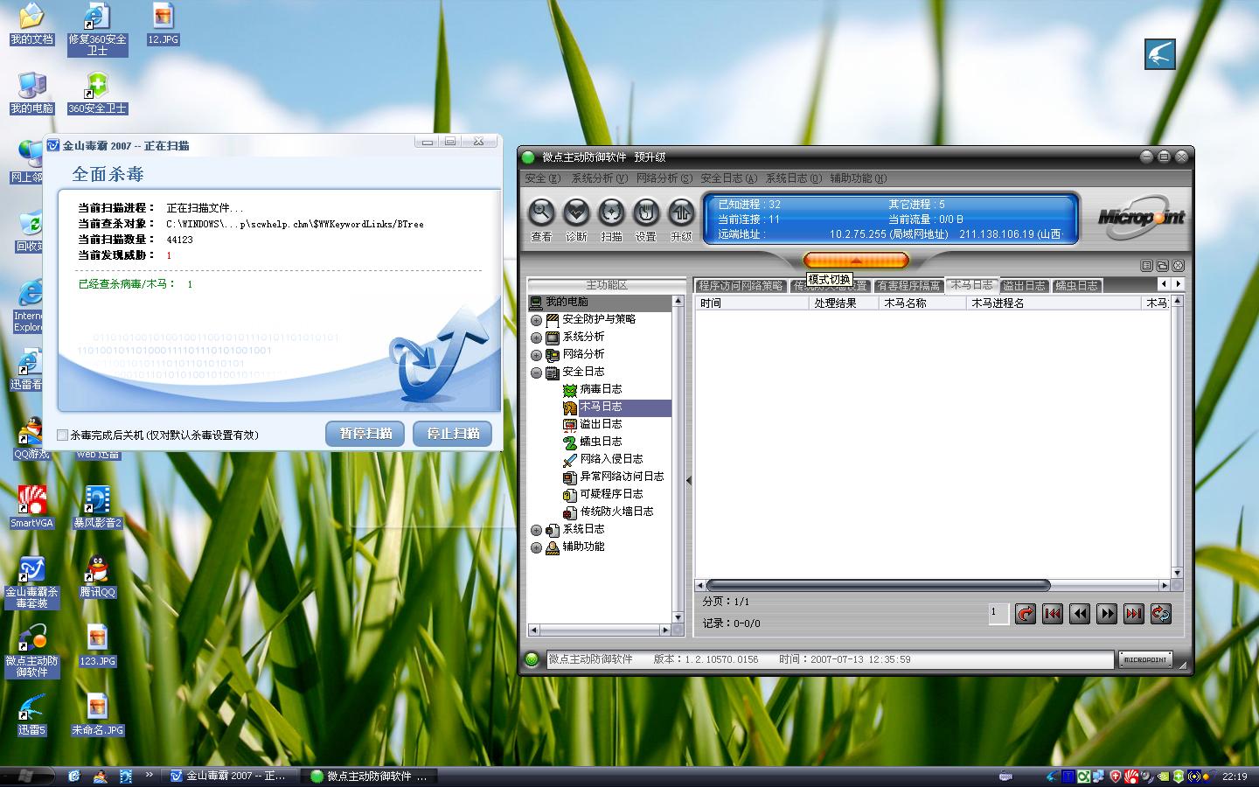This screenshot has height=787, width=1259.
Task: Select 我的电脑 root in the tree
Action: tap(599, 302)
